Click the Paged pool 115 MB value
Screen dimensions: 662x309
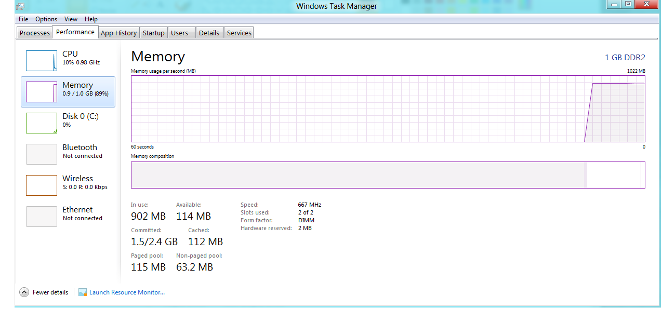[x=148, y=267]
